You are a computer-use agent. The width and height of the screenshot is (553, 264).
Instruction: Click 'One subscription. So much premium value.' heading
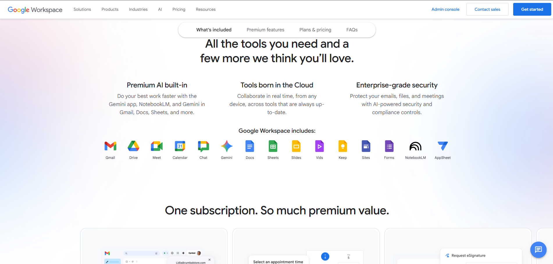(277, 211)
